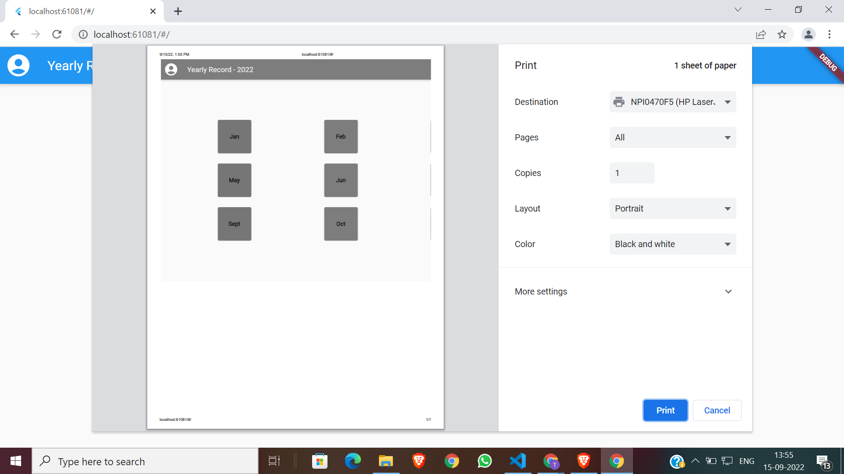The width and height of the screenshot is (844, 474).
Task: Open the Color dropdown
Action: pyautogui.click(x=673, y=244)
